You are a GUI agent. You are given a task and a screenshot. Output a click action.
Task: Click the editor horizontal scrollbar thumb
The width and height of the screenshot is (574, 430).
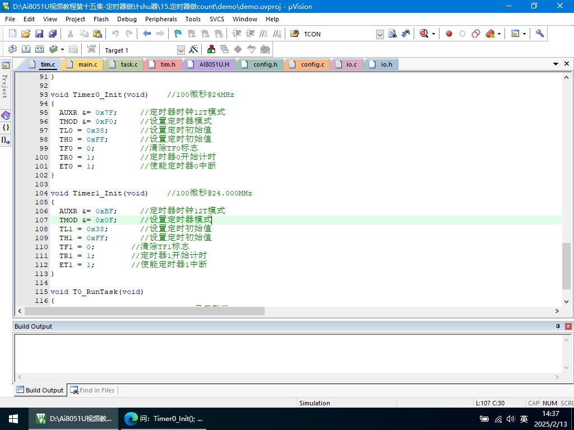coord(144,311)
